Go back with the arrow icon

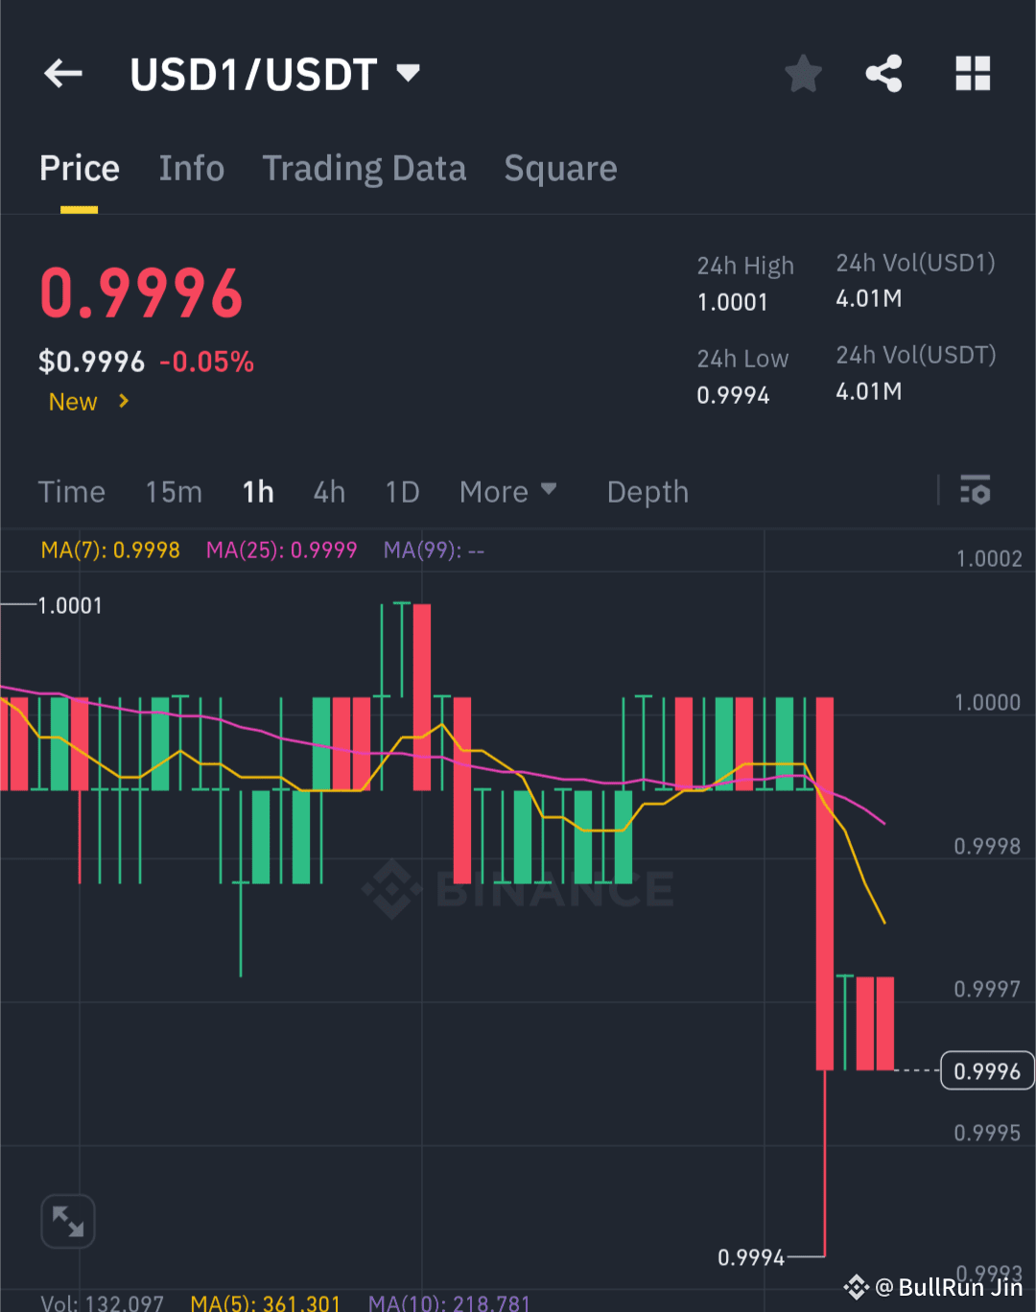coord(63,73)
